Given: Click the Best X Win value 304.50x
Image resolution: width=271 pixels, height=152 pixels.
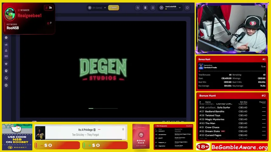Looking at the screenshot, I should [x=262, y=82].
